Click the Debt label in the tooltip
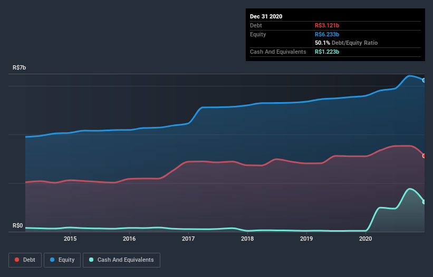 [256, 25]
